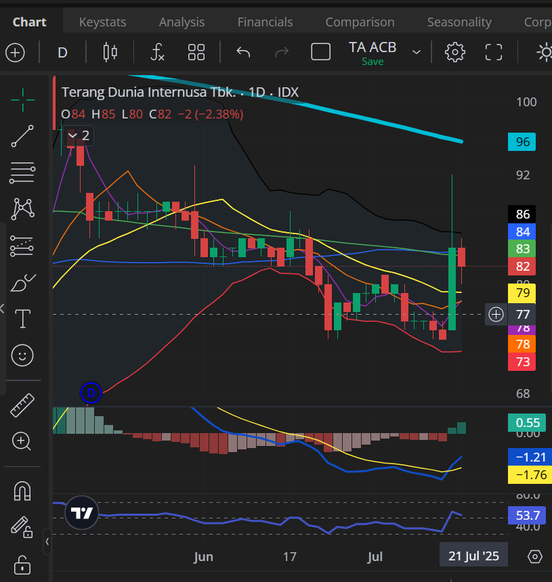
Task: Toggle stay in drawing mode pencil lock
Action: [x=22, y=527]
